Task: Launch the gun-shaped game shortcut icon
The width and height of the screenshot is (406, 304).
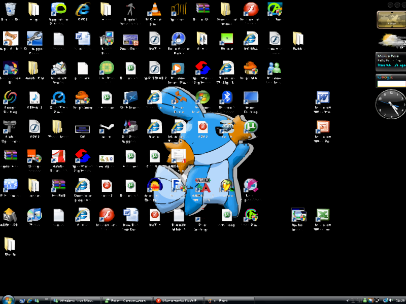Action: click(x=10, y=127)
